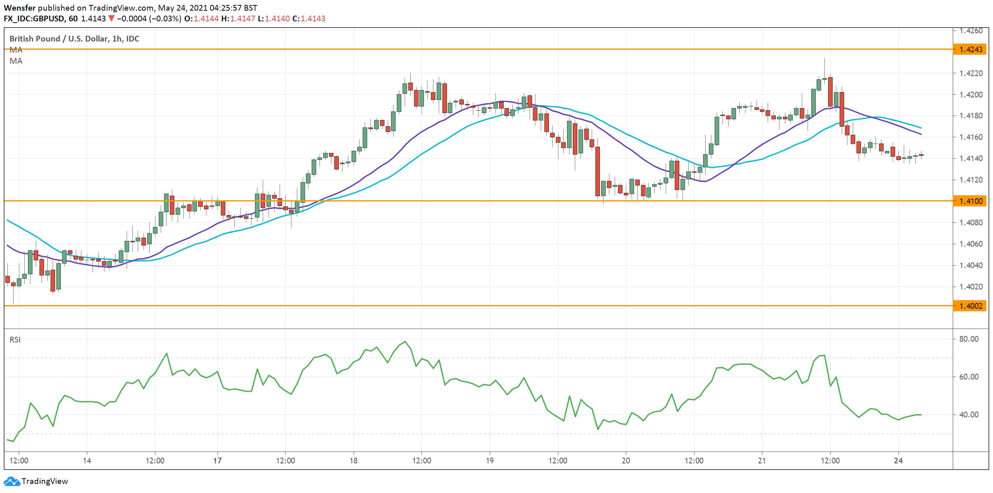
Task: Click the 1.4200 value on price scale
Action: (x=970, y=95)
